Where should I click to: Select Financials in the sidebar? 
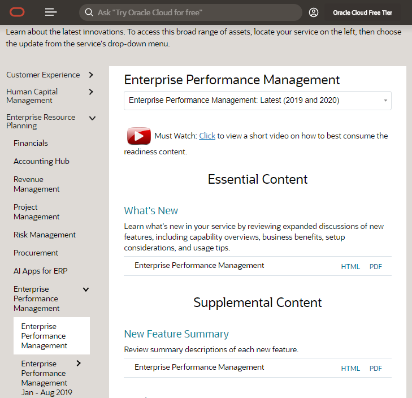point(31,143)
